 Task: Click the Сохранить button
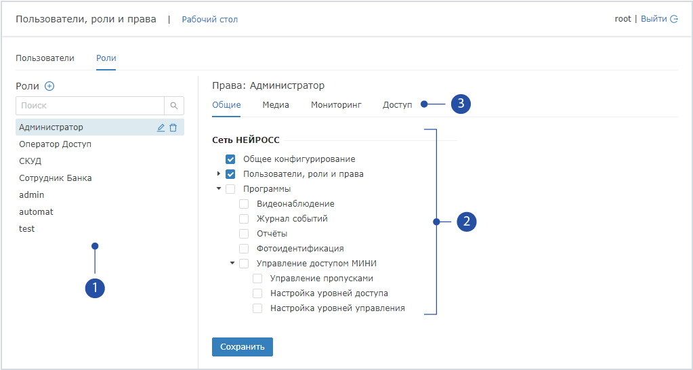click(x=242, y=347)
